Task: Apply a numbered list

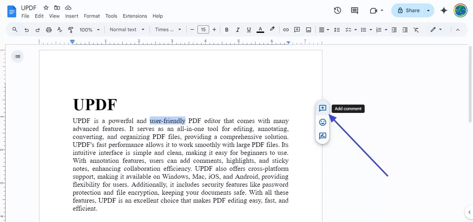Action: [x=378, y=30]
